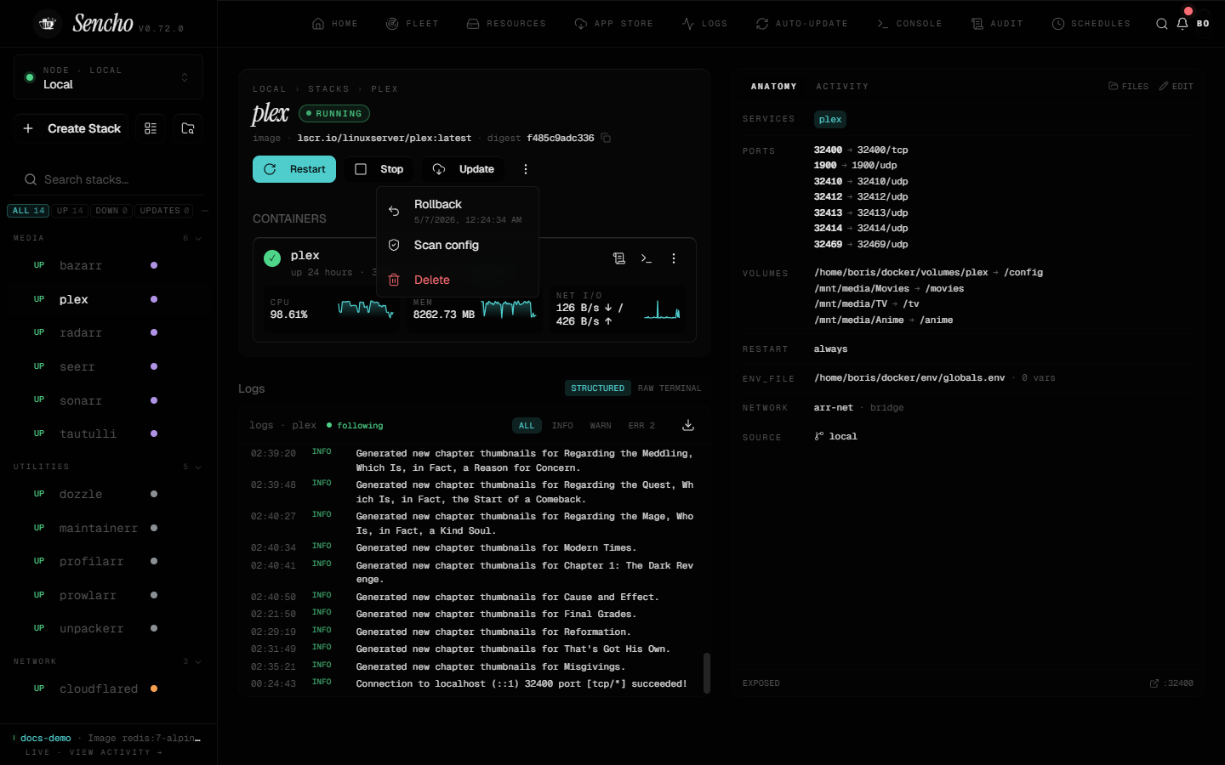Click the logs scrollbar thumb
The image size is (1225, 765).
pos(707,673)
